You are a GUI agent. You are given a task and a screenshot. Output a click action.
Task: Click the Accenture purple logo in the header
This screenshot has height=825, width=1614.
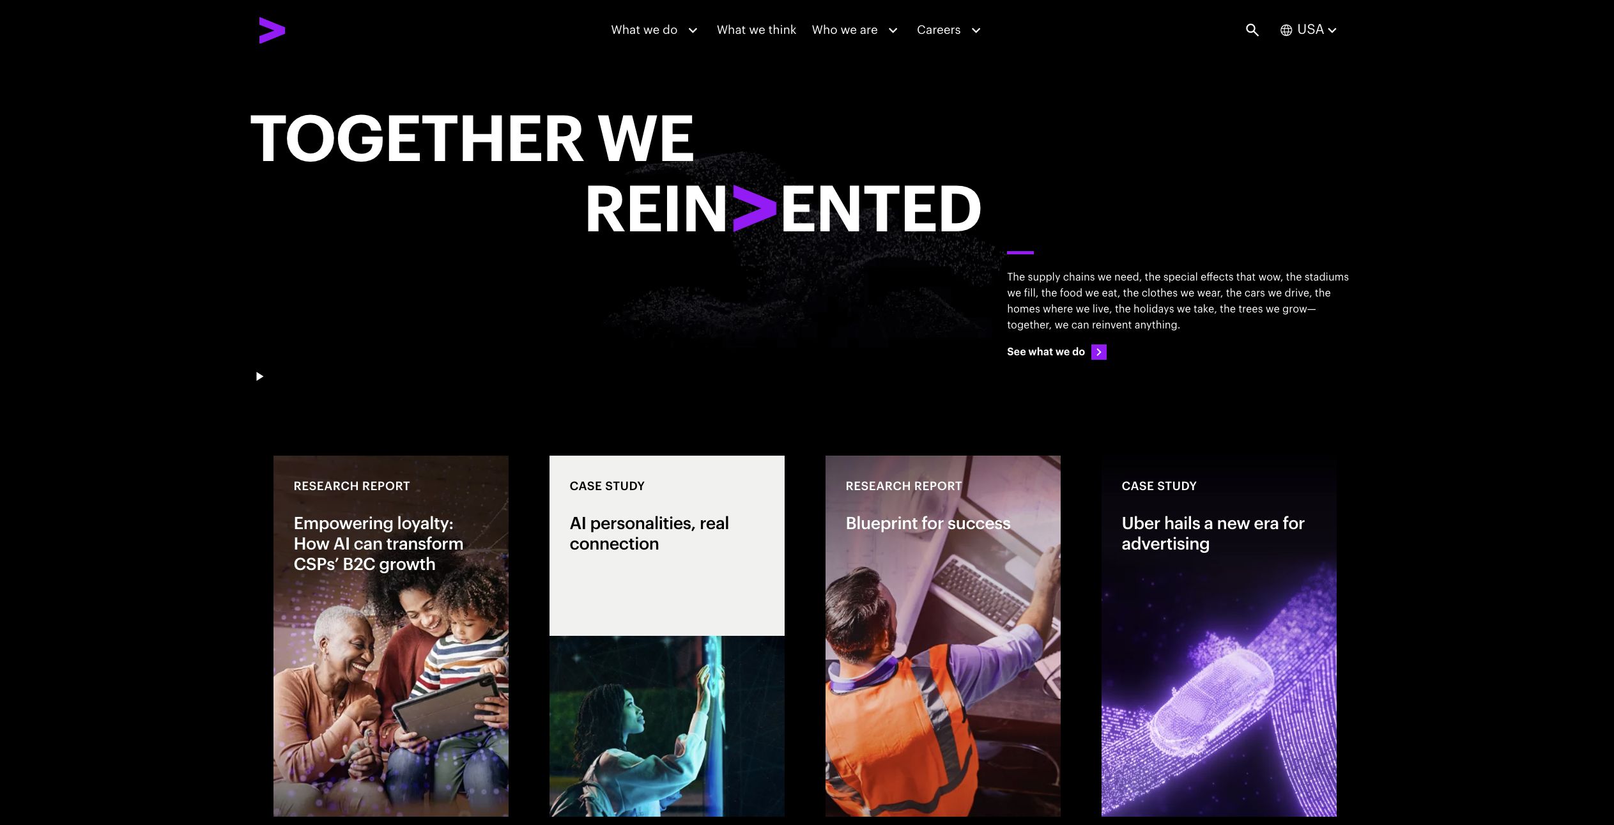pyautogui.click(x=272, y=30)
